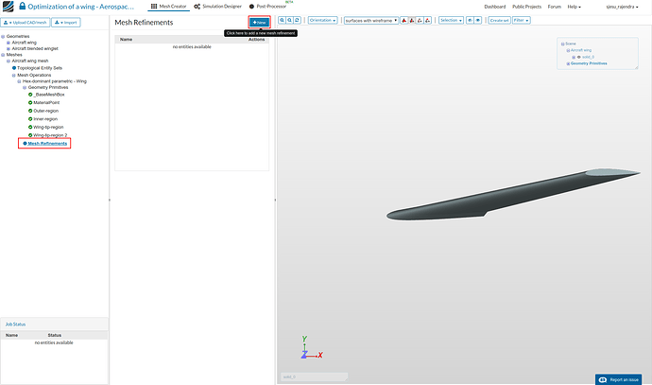This screenshot has width=652, height=385.
Task: Open Public Projects
Action: [527, 7]
